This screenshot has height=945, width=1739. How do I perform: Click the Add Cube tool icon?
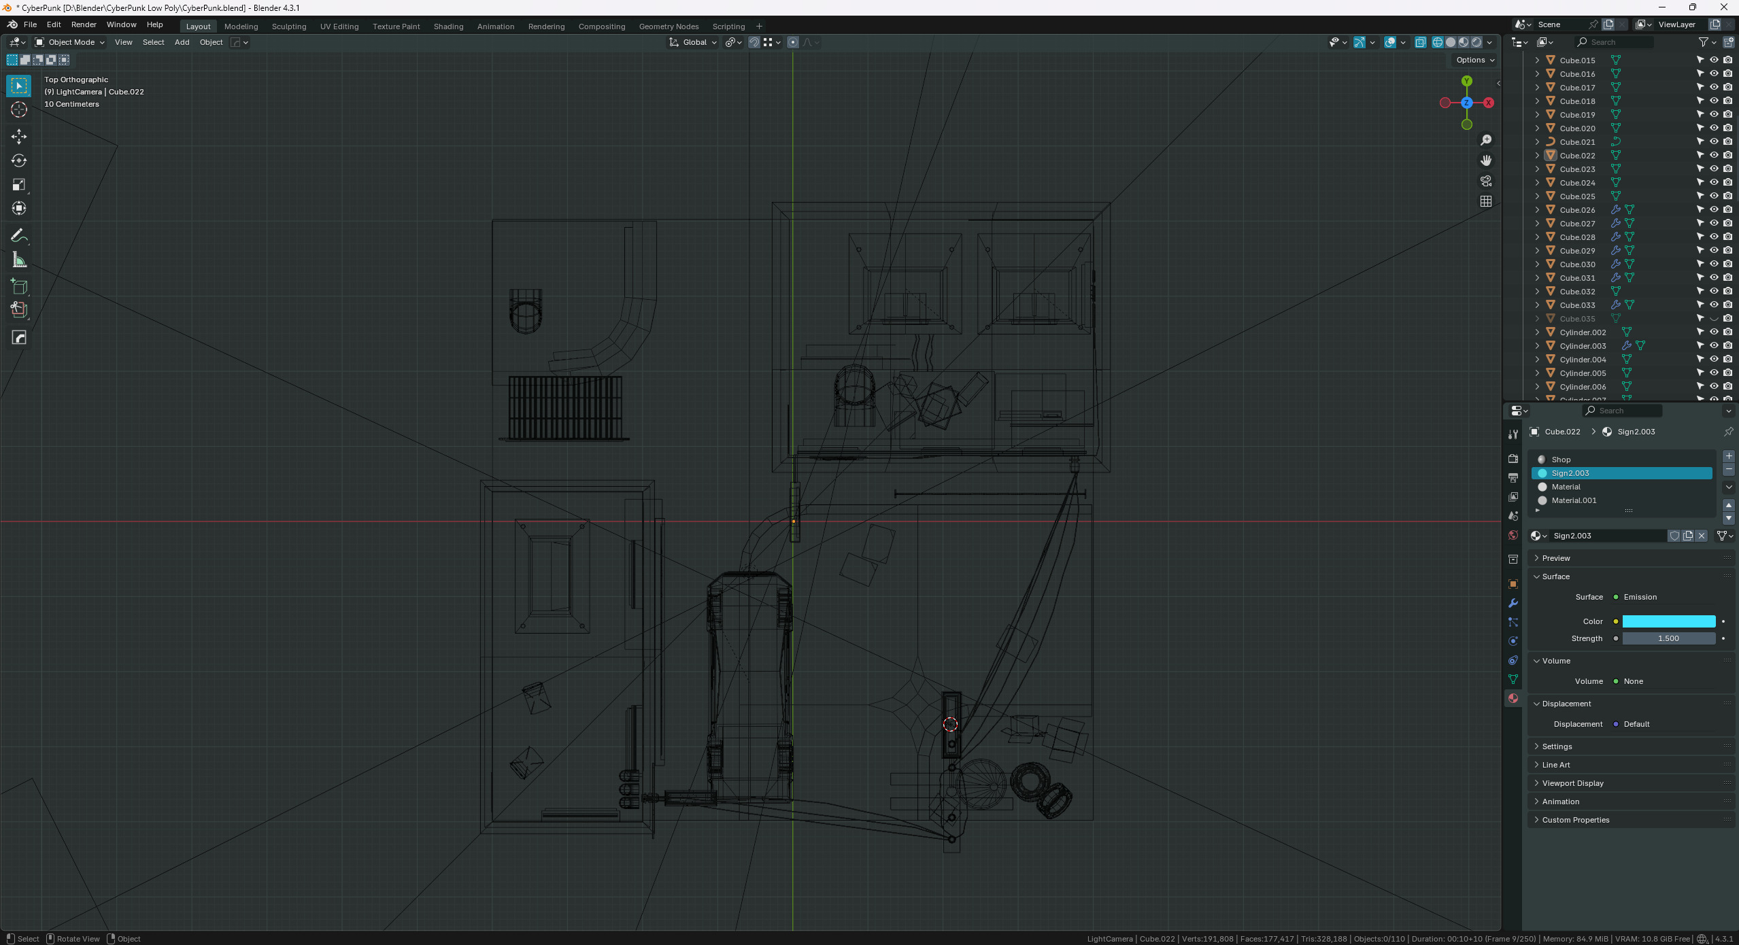[x=19, y=286]
